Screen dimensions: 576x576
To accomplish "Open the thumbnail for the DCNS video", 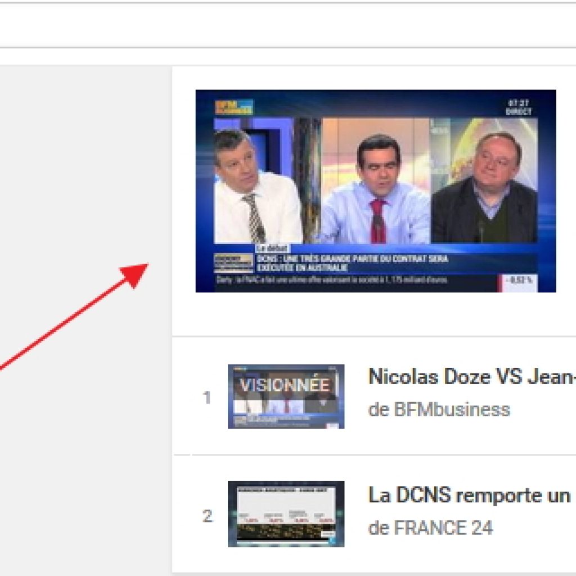I will coord(286,514).
